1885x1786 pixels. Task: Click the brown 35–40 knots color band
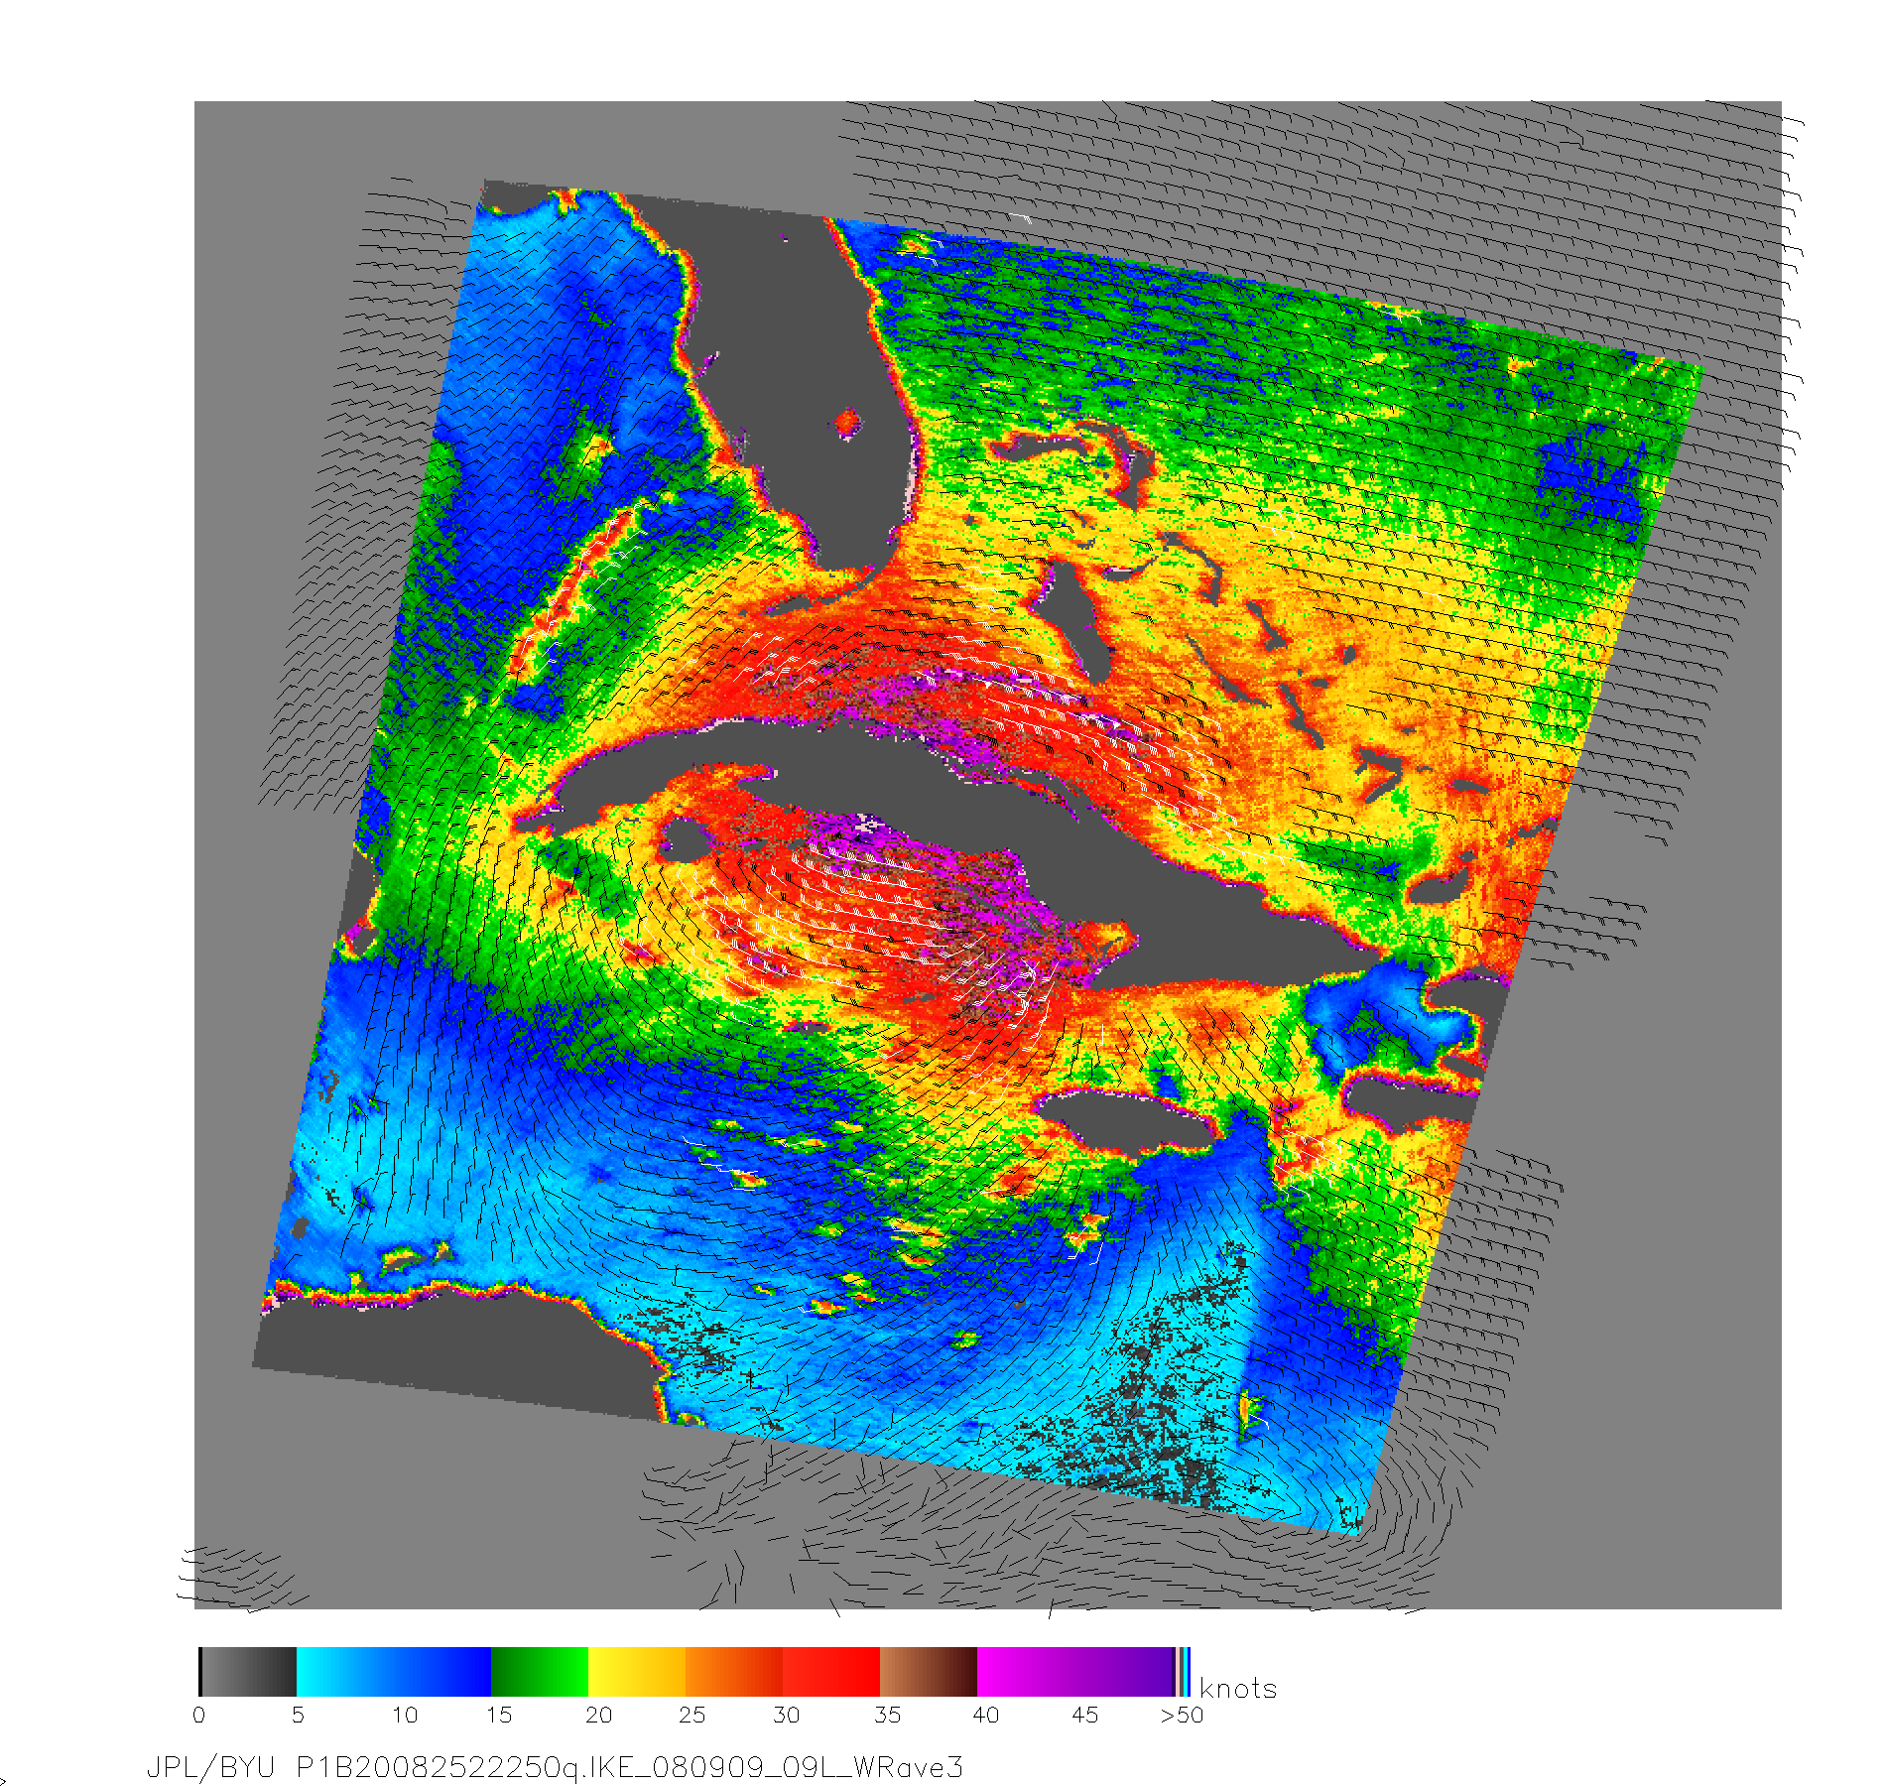coord(929,1672)
